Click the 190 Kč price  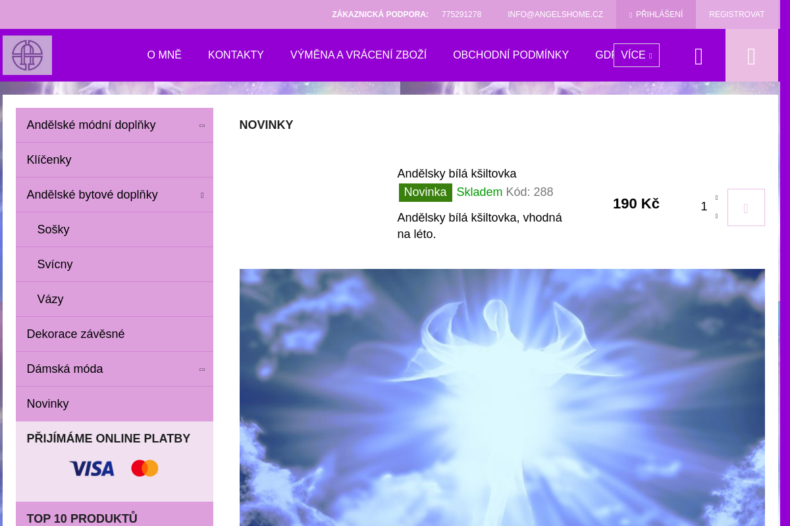click(x=636, y=204)
